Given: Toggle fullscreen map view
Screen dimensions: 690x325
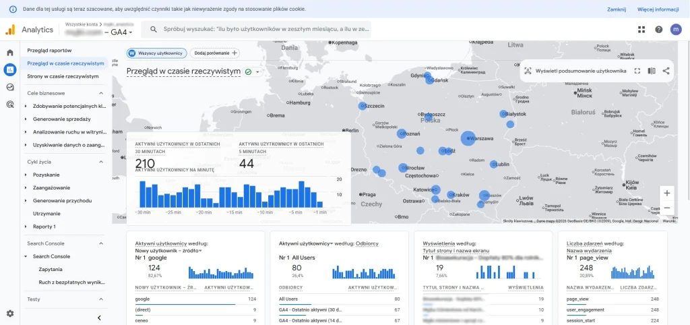Looking at the screenshot, I should click(637, 71).
